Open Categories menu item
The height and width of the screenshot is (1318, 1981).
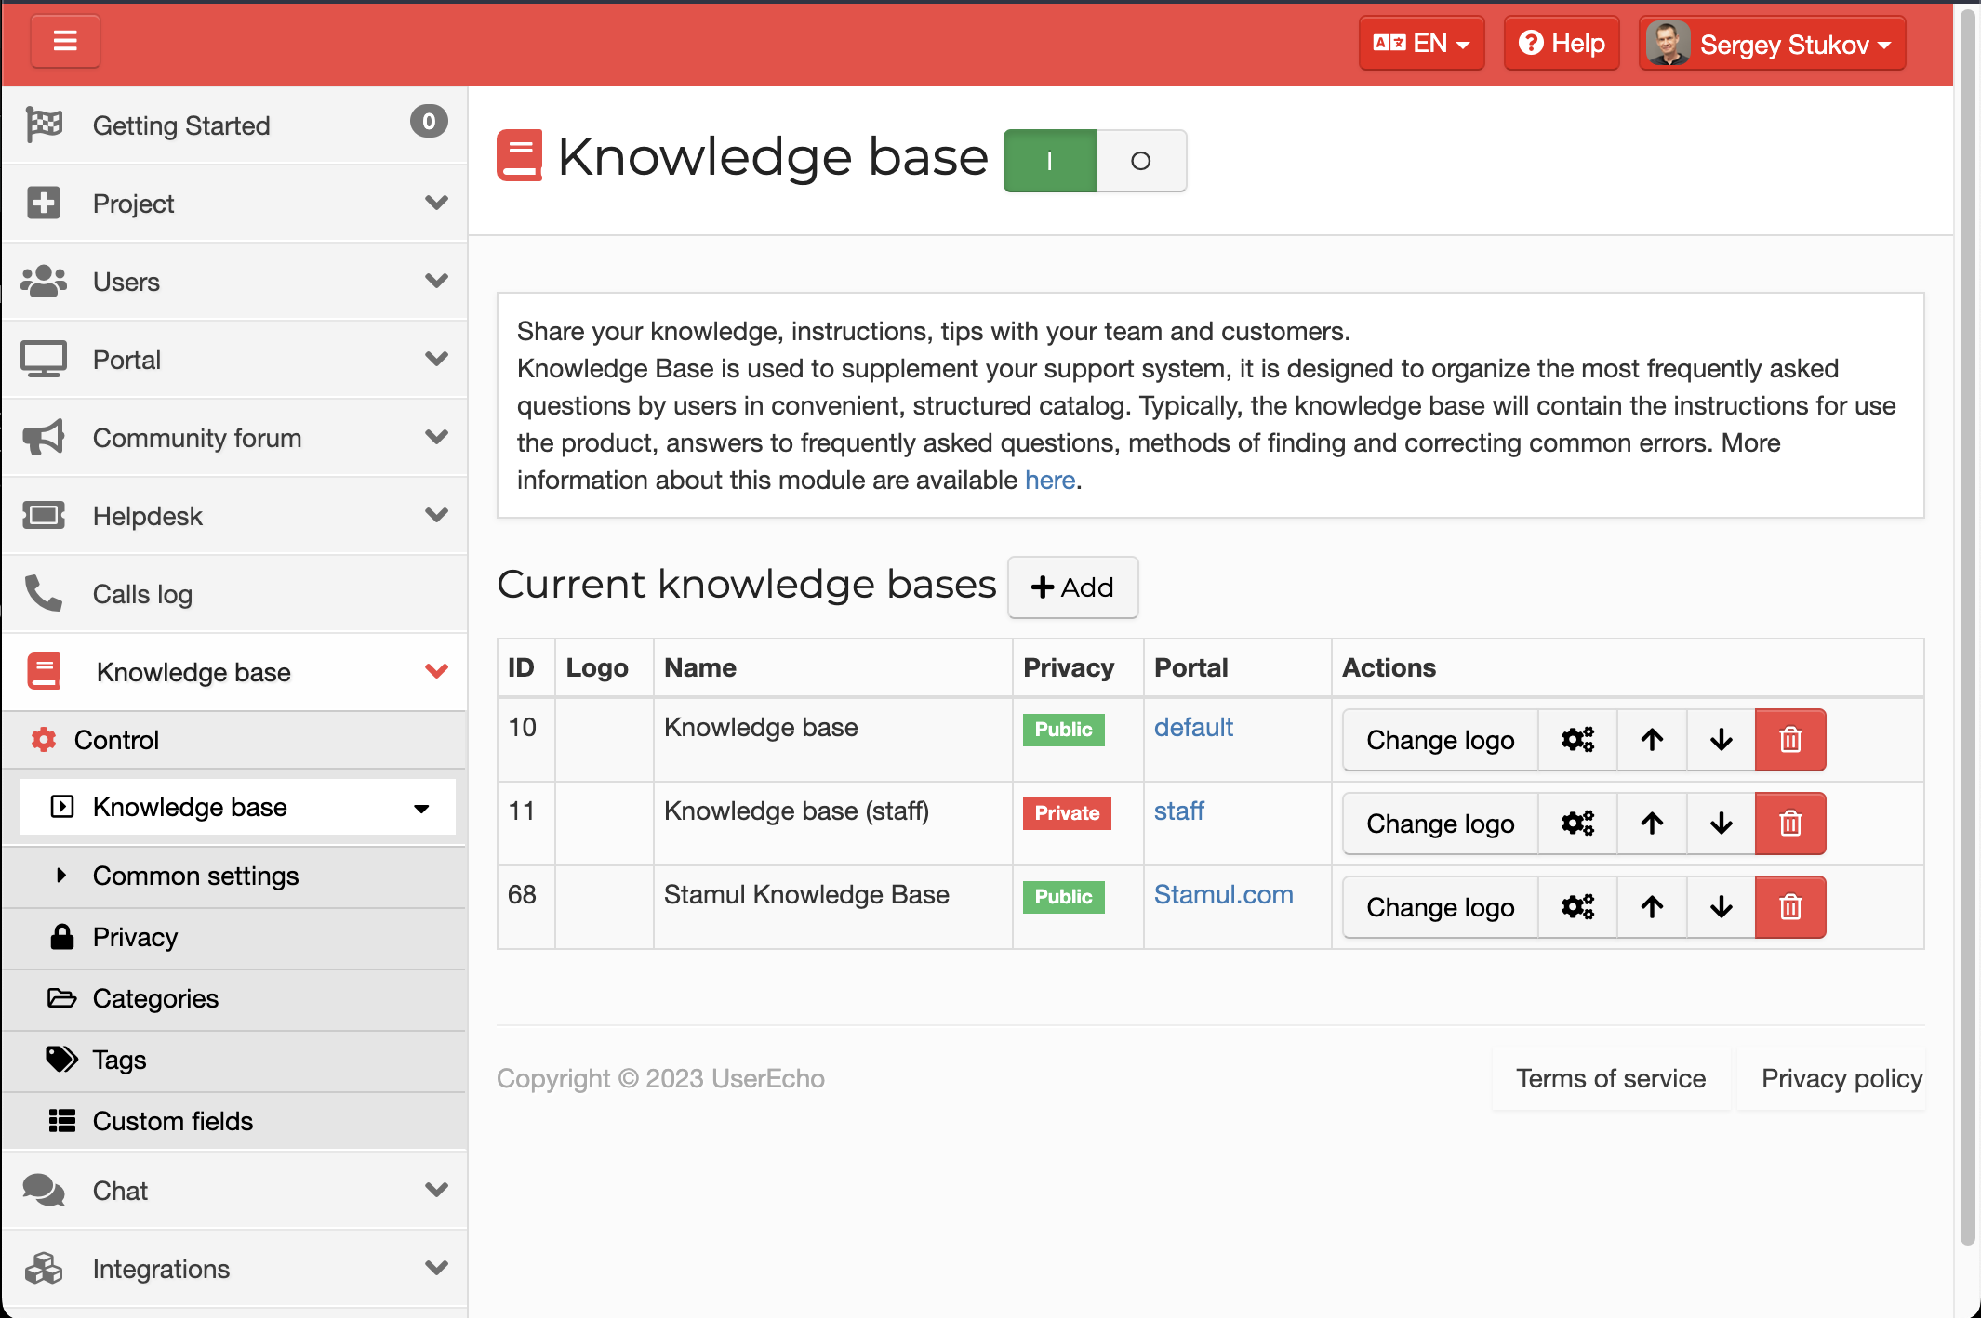tap(234, 998)
